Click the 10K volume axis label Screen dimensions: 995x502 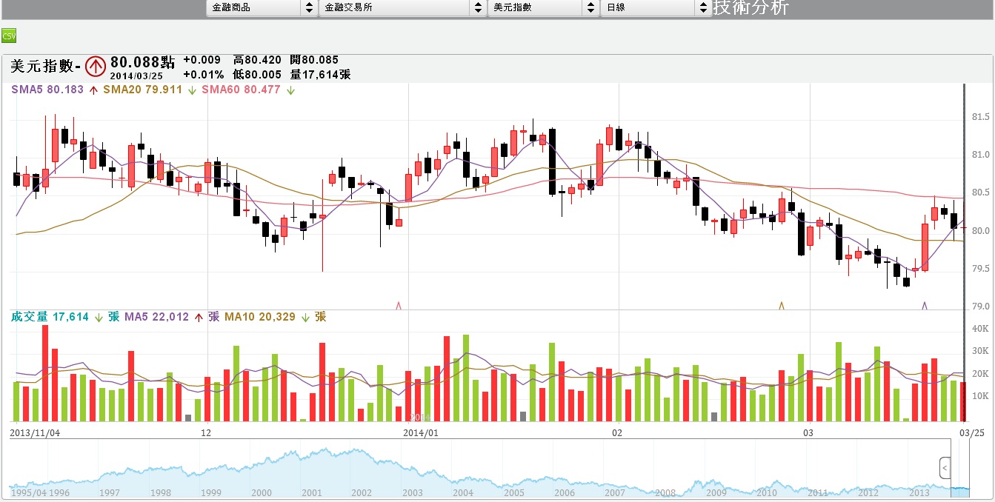[980, 396]
